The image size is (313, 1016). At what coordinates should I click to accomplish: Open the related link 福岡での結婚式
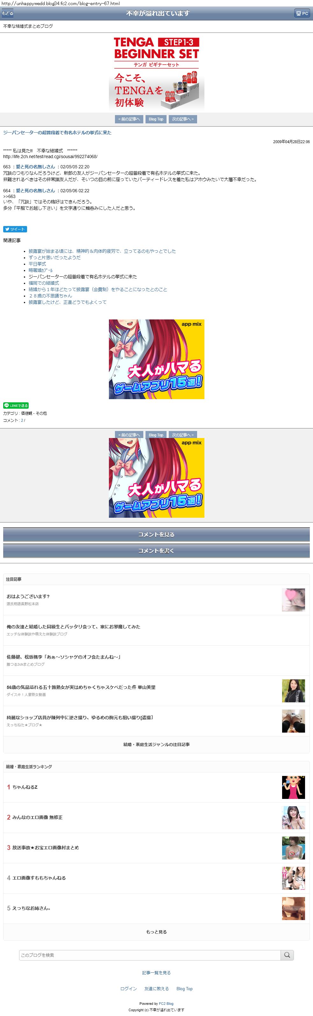44,283
